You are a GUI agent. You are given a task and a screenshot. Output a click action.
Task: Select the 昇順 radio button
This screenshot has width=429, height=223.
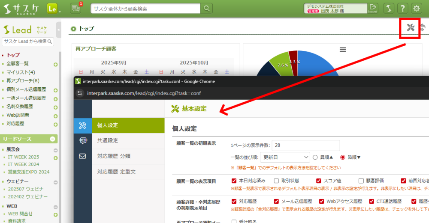(315, 157)
